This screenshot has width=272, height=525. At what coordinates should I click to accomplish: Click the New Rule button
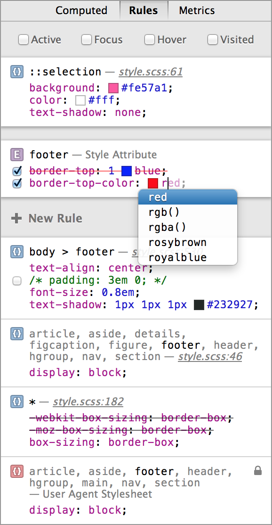click(47, 218)
